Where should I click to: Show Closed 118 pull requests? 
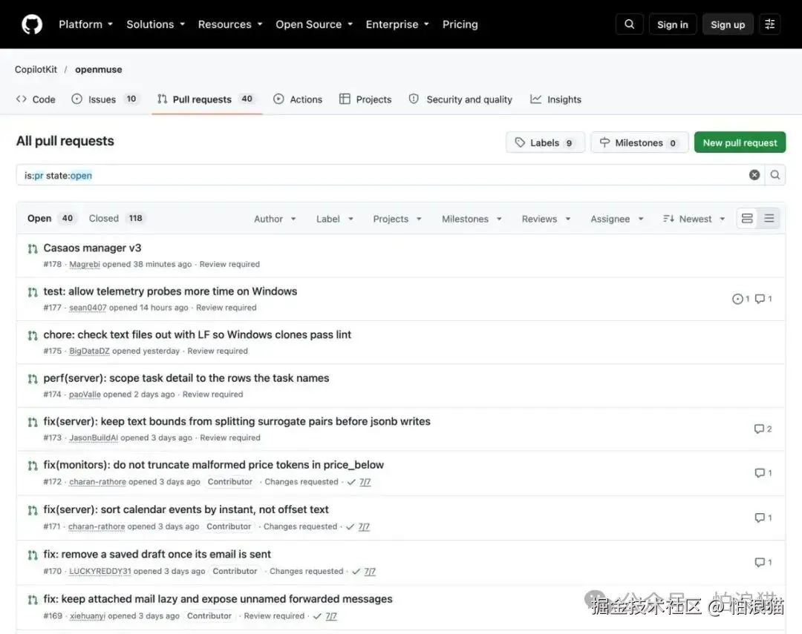tap(116, 219)
